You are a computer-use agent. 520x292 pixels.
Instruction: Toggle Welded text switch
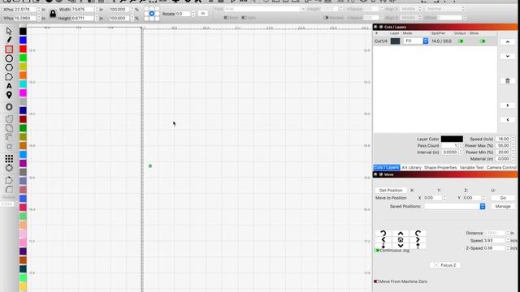coord(326,18)
